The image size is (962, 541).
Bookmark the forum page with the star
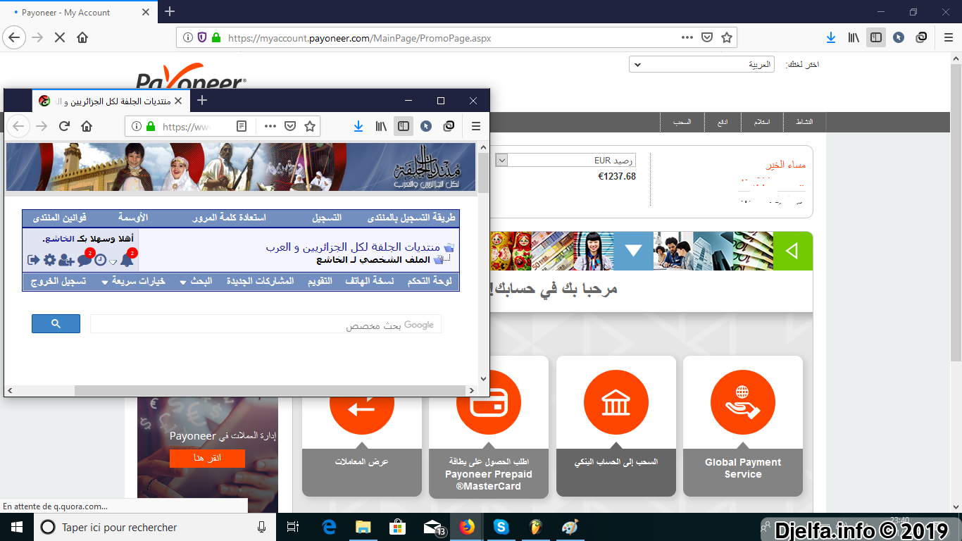[309, 126]
